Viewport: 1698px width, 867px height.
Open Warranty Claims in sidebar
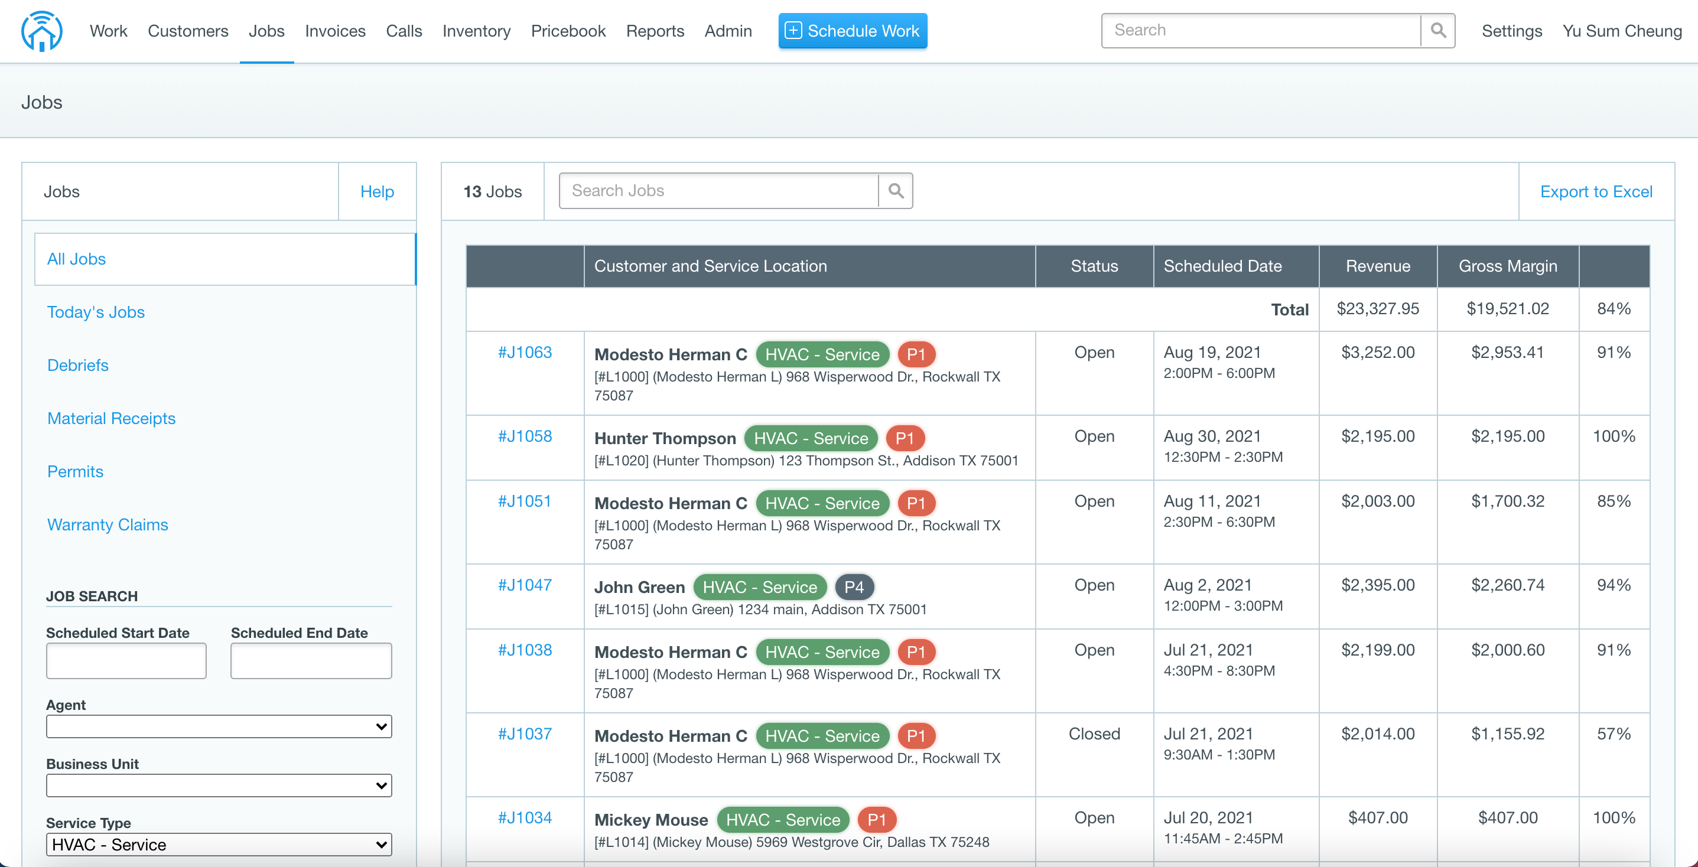pos(108,524)
